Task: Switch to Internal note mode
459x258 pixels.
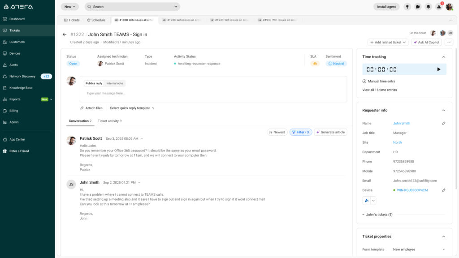Action: (115, 83)
